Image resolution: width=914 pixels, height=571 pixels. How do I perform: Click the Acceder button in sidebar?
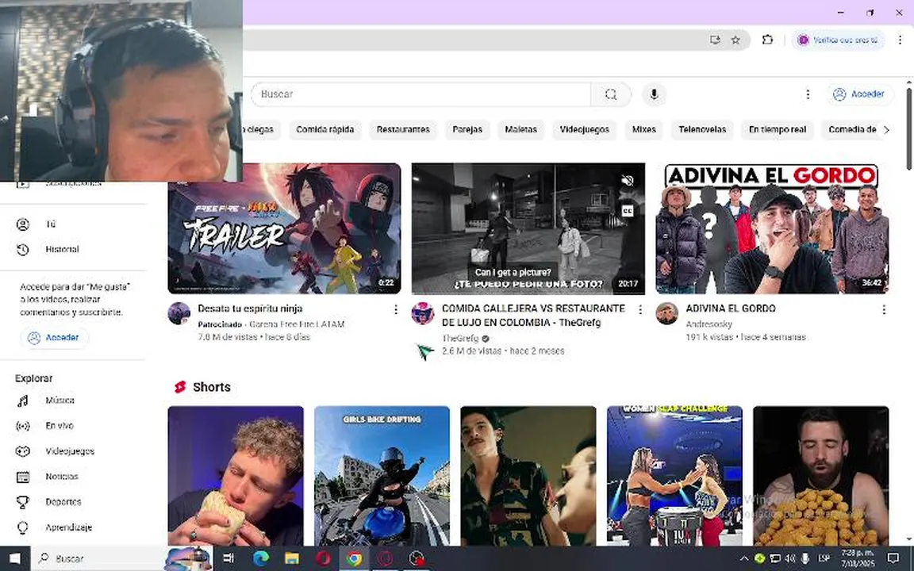[x=54, y=337]
